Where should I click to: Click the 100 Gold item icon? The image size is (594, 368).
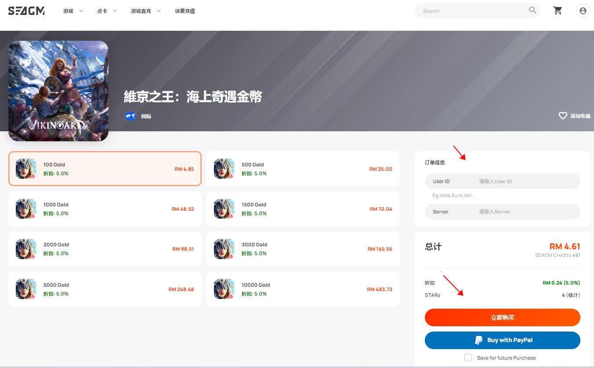coord(26,169)
